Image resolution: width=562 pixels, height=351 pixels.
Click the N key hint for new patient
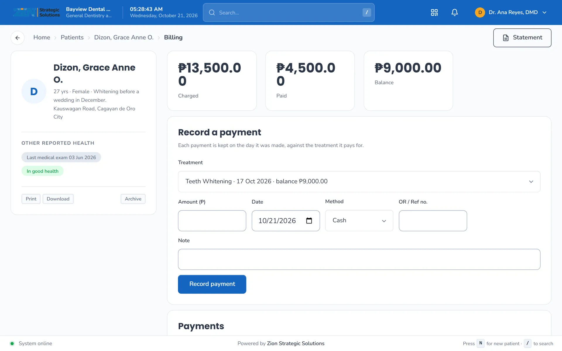(x=481, y=343)
